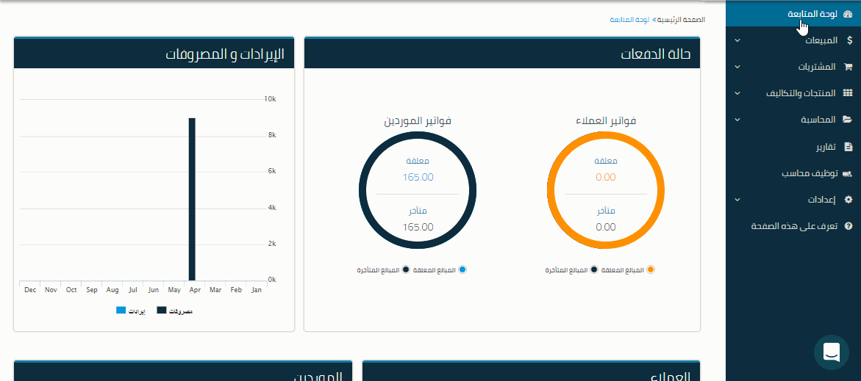Toggle blue المبالغ المعلقة legend under فواتير الموردين
Viewport: 861px width, 381px height.
tap(462, 270)
